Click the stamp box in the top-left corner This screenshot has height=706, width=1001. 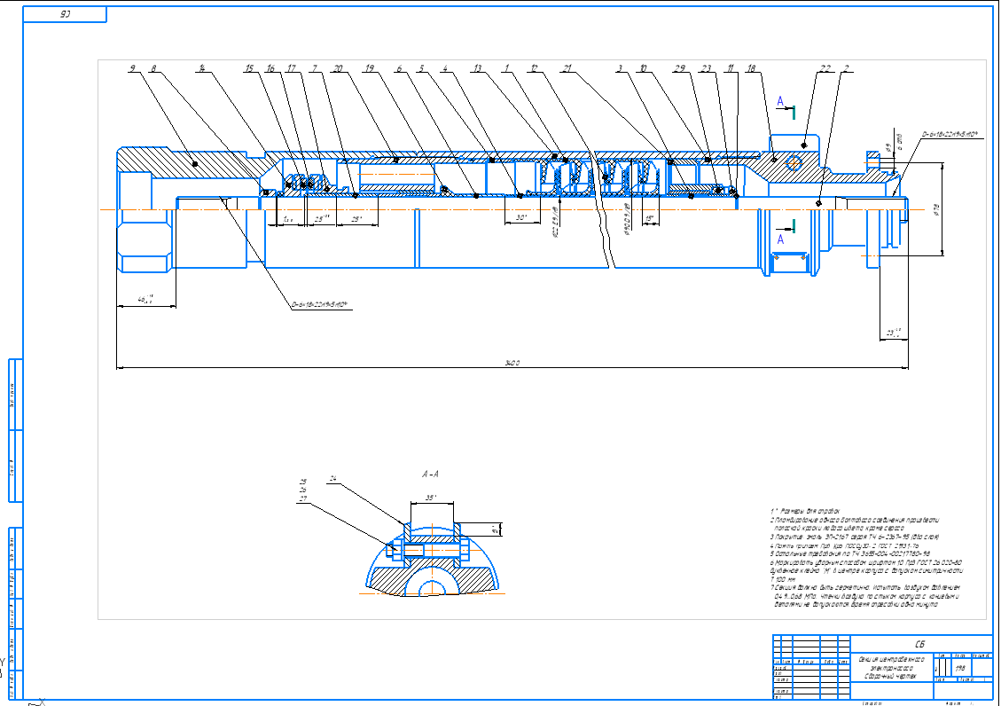[65, 14]
